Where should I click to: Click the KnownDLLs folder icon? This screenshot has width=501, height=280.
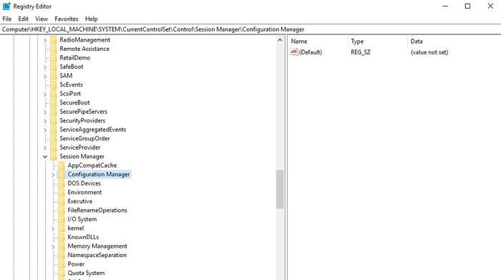click(x=62, y=237)
